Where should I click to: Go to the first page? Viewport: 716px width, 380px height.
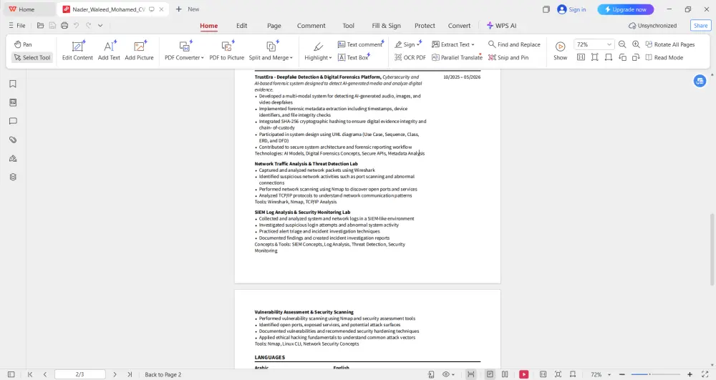(30, 374)
